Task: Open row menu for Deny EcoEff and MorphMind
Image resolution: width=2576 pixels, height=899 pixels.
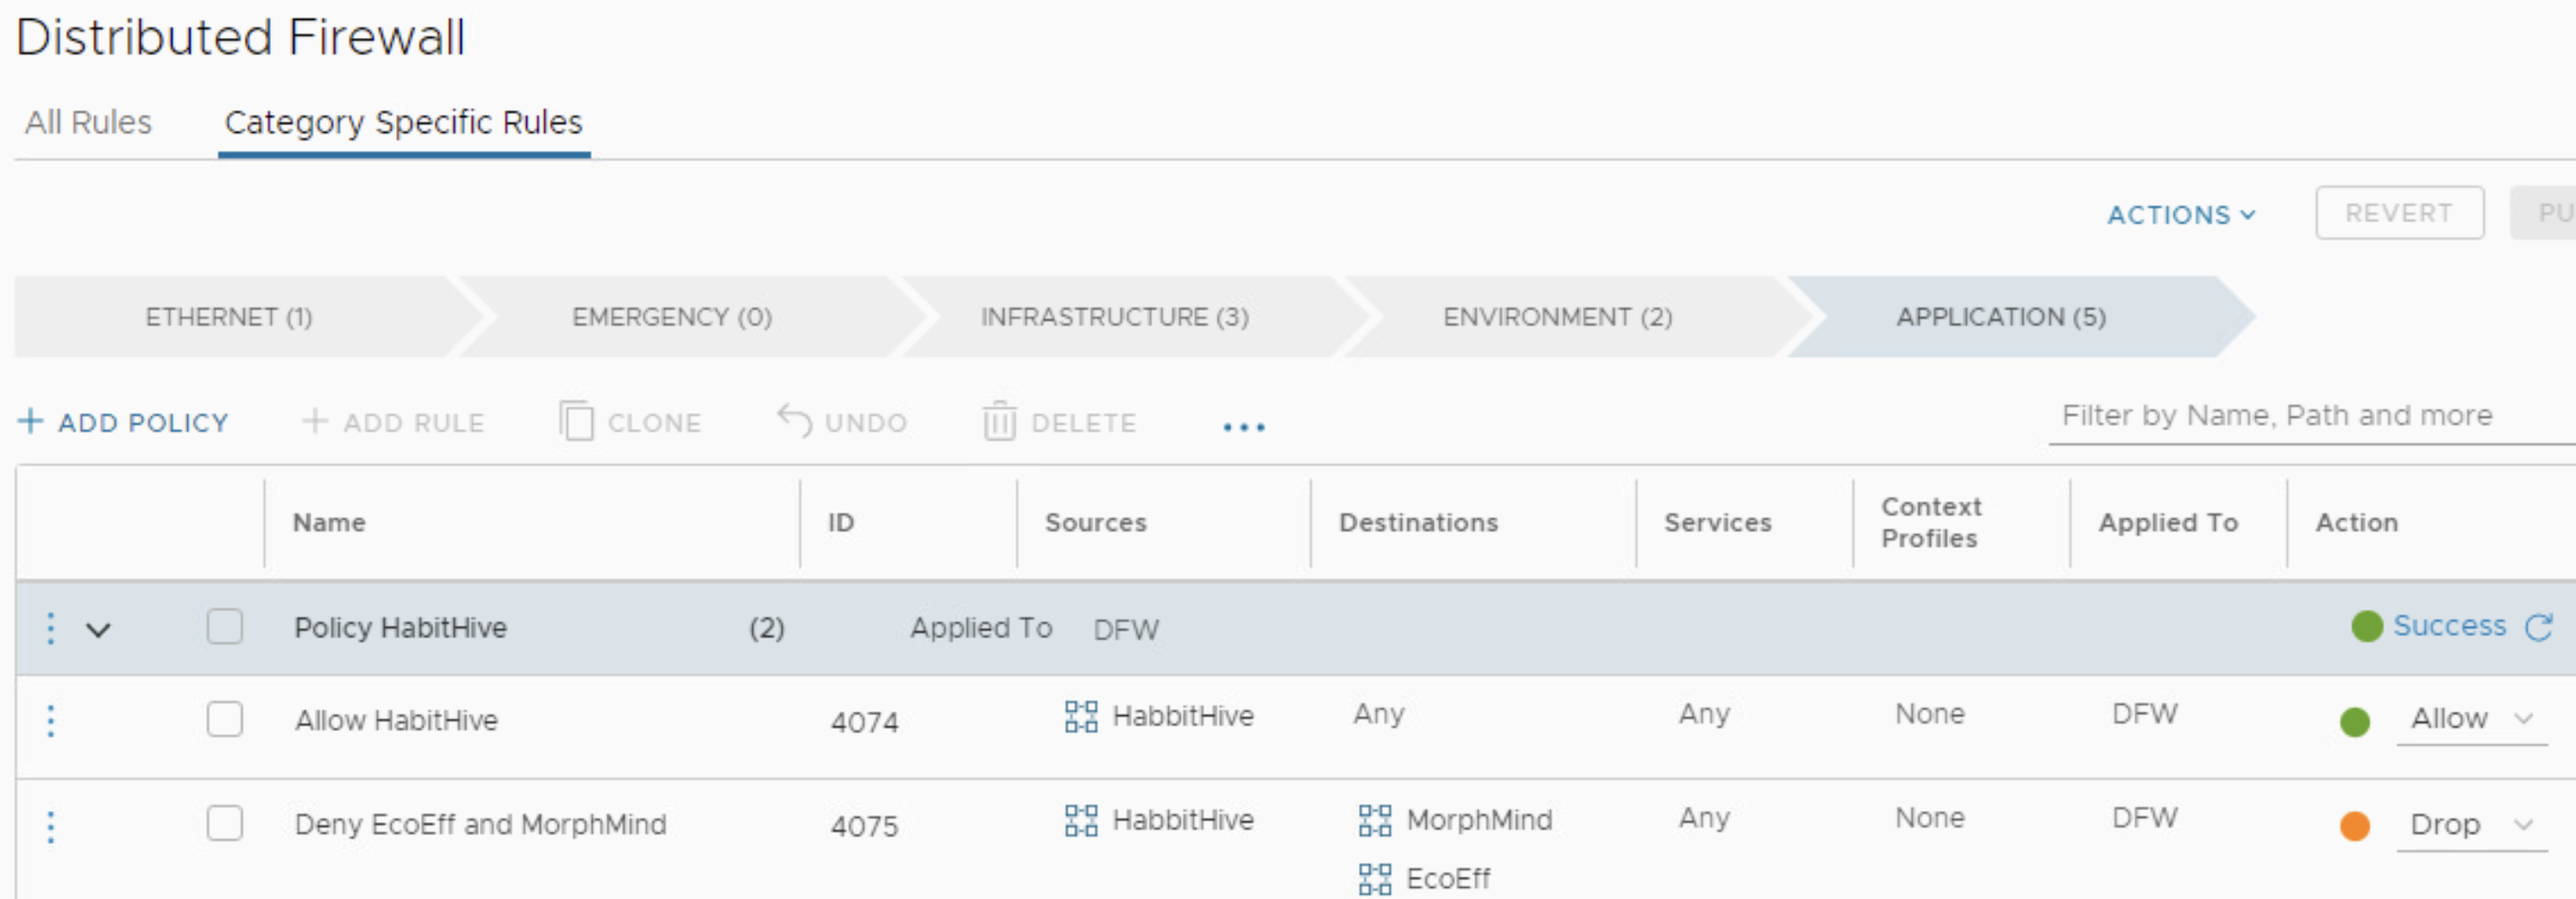Action: [51, 826]
